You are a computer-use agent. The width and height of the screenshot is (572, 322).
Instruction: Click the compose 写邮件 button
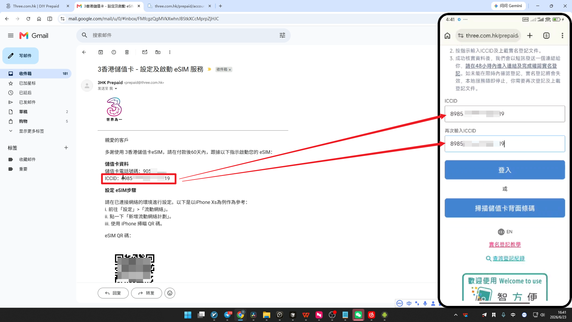(x=21, y=56)
